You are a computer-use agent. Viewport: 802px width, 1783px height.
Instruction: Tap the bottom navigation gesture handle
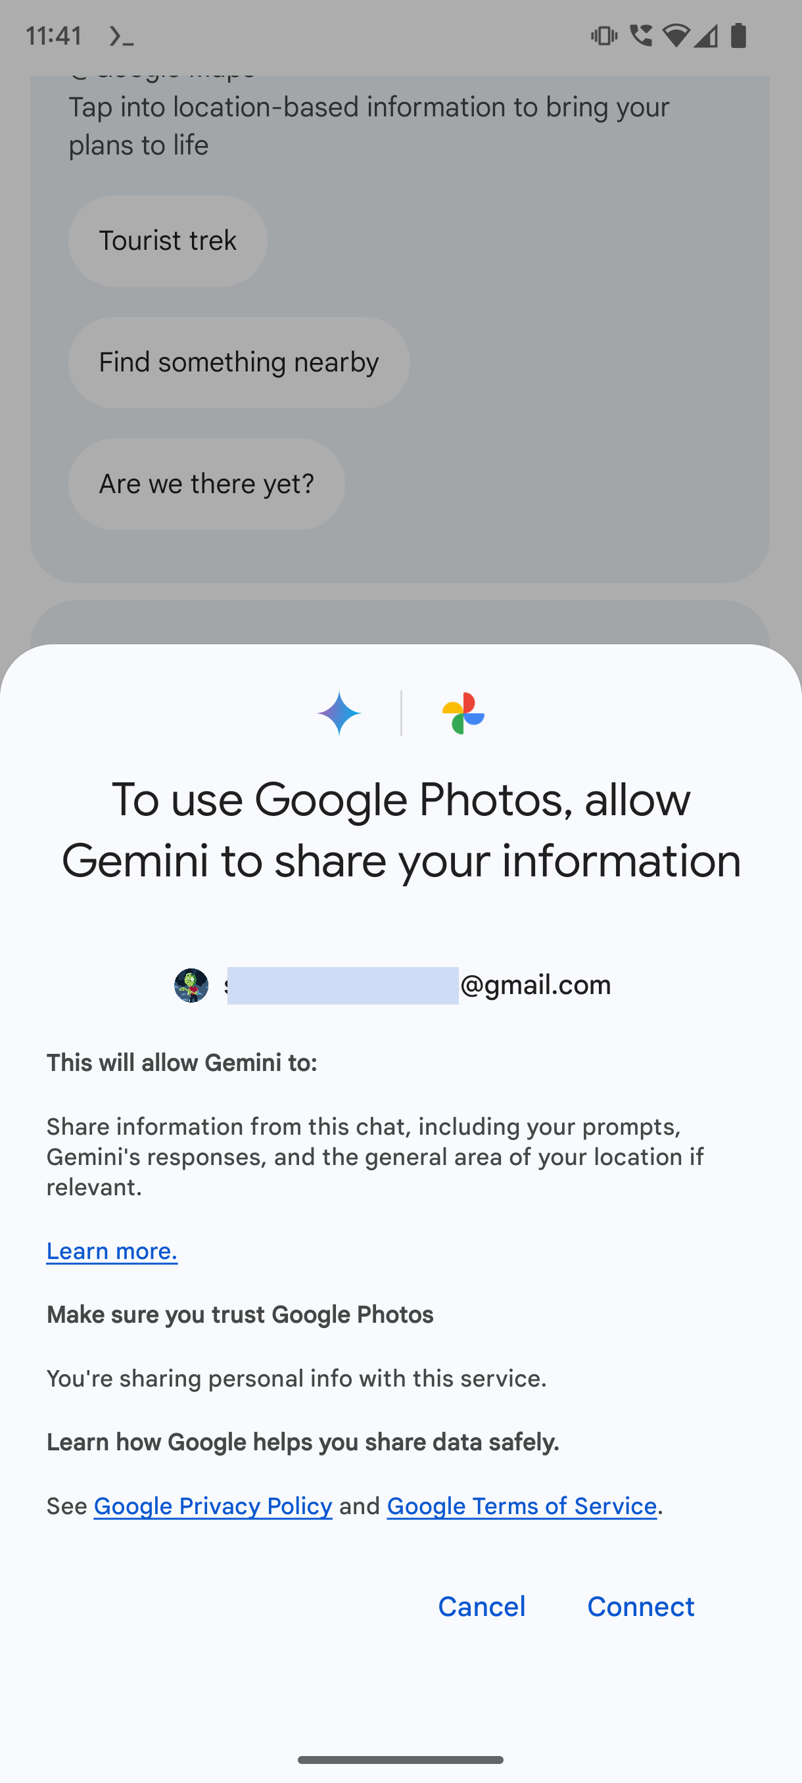(400, 1759)
